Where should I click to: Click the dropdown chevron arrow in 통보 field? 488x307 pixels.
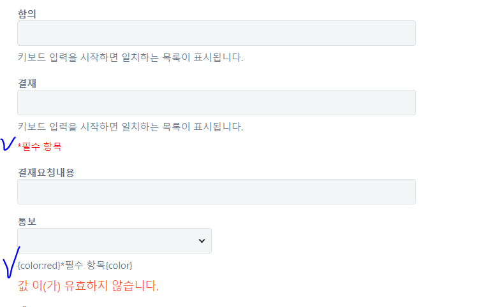pos(202,241)
